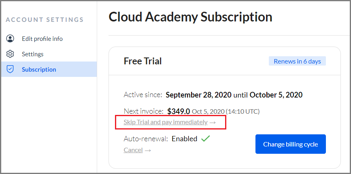Click the Free Trial heading
The image size is (351, 174).
point(143,61)
